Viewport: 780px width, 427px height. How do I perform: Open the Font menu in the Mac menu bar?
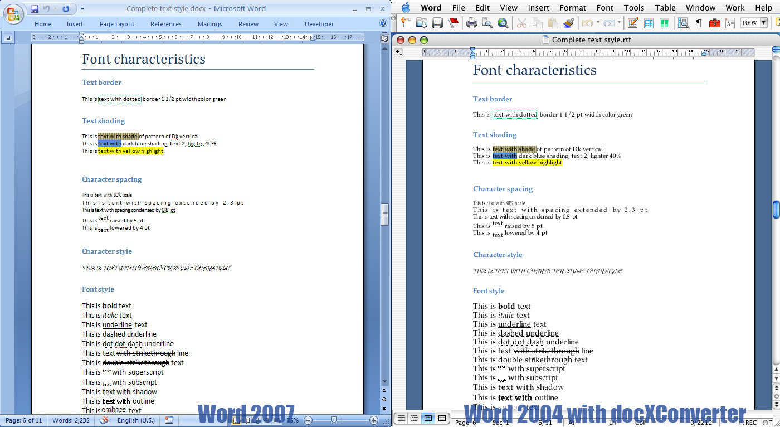(604, 8)
